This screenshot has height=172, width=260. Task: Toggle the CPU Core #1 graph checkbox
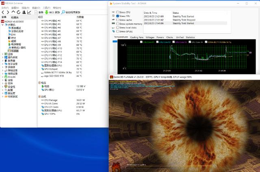141,42
